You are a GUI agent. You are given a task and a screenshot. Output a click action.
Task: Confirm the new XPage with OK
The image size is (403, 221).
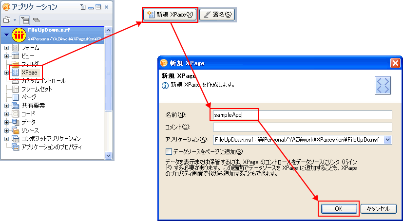point(339,209)
